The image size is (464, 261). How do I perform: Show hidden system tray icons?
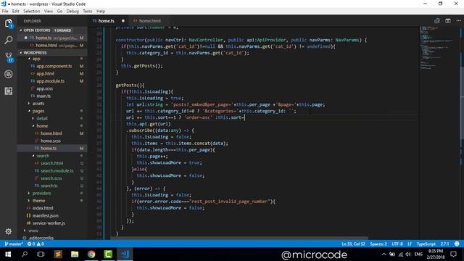click(384, 254)
